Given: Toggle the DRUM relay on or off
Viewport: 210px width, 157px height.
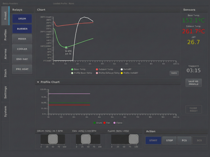Looking at the screenshot, I should pyautogui.click(x=22, y=19).
